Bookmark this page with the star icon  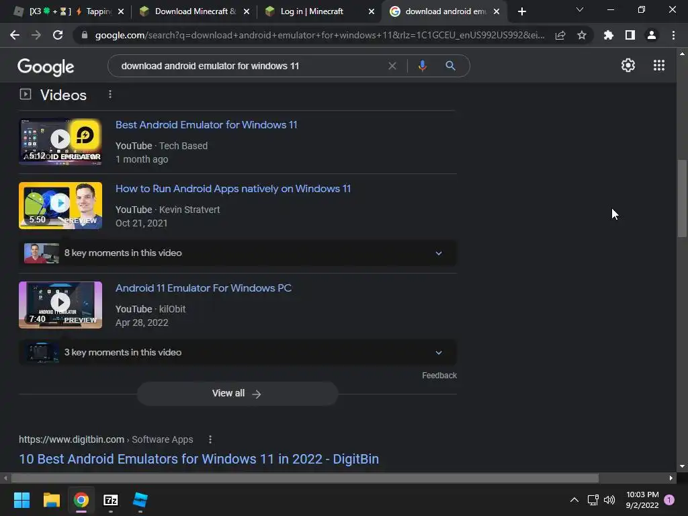pyautogui.click(x=582, y=35)
